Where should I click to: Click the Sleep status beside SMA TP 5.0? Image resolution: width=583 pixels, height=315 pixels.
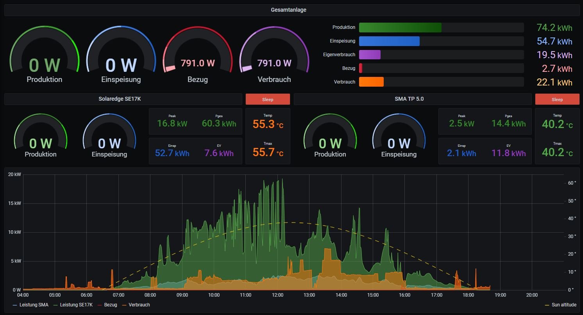557,99
